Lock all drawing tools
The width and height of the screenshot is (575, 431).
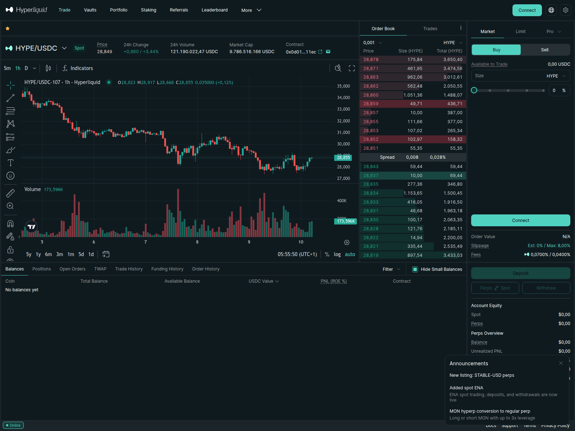[x=10, y=250]
